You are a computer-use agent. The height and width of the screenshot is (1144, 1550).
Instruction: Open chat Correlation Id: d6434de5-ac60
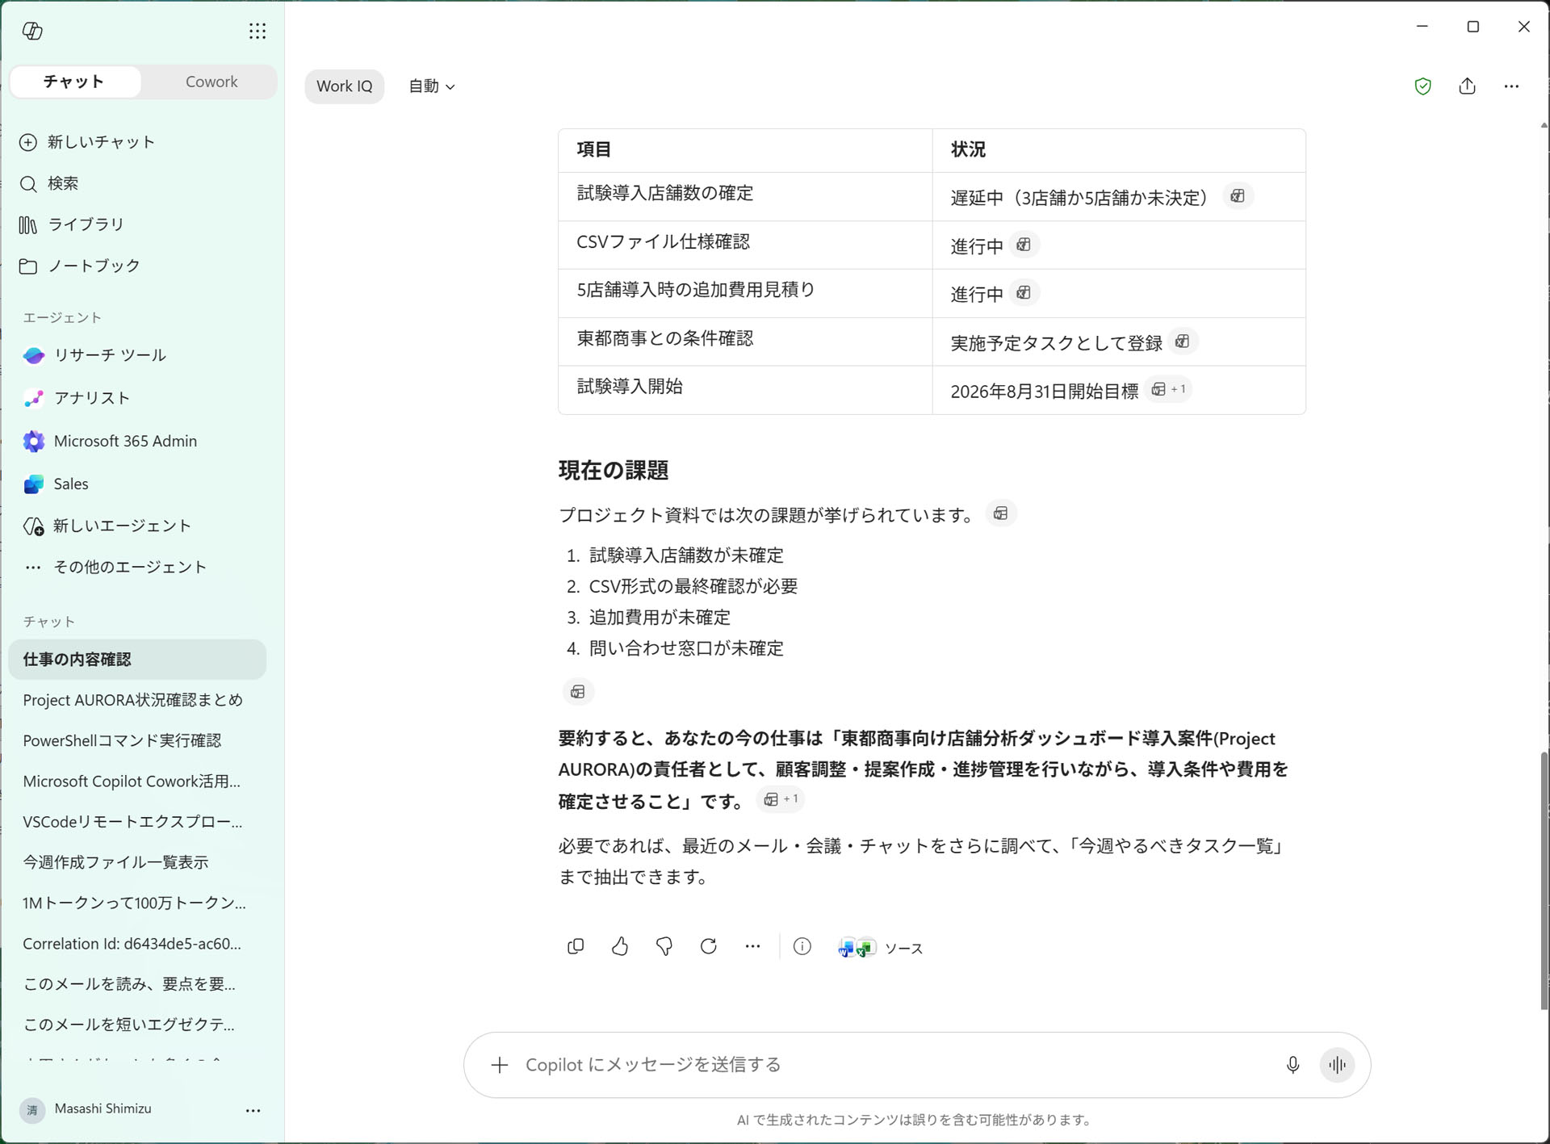tap(132, 944)
